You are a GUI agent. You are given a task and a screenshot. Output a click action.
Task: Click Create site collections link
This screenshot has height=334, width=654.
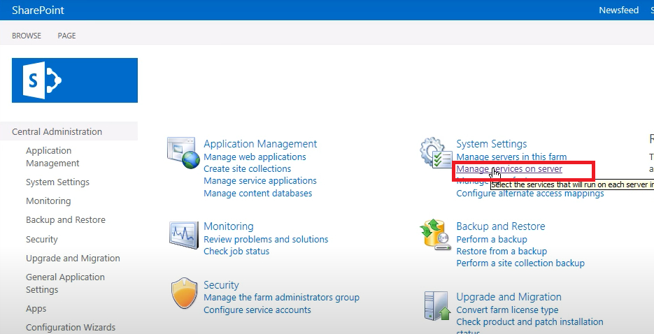[x=248, y=168]
